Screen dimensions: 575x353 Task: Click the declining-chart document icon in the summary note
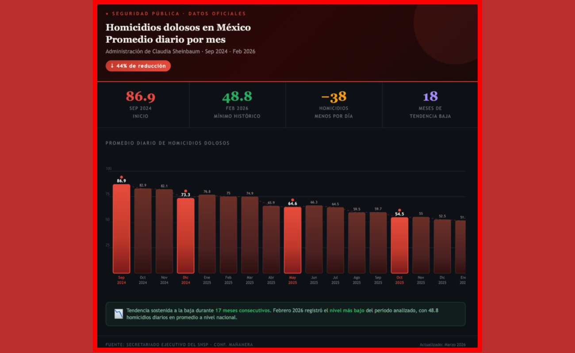(x=118, y=313)
